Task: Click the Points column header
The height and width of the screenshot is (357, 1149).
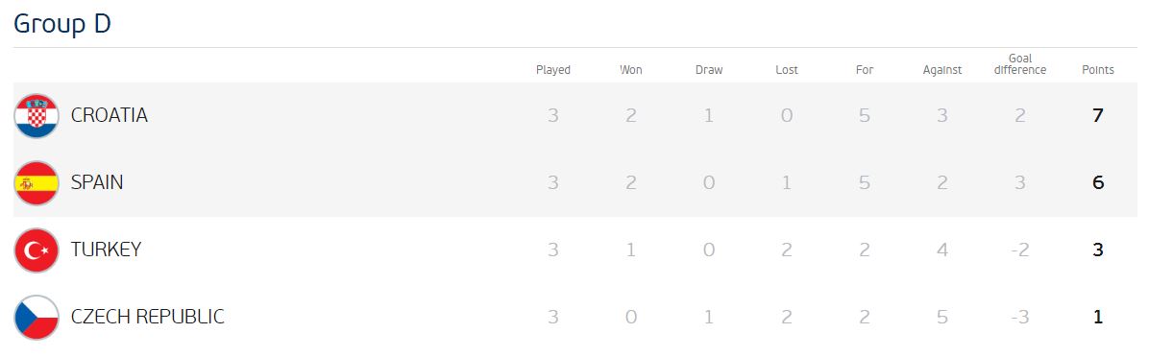Action: click(1098, 70)
